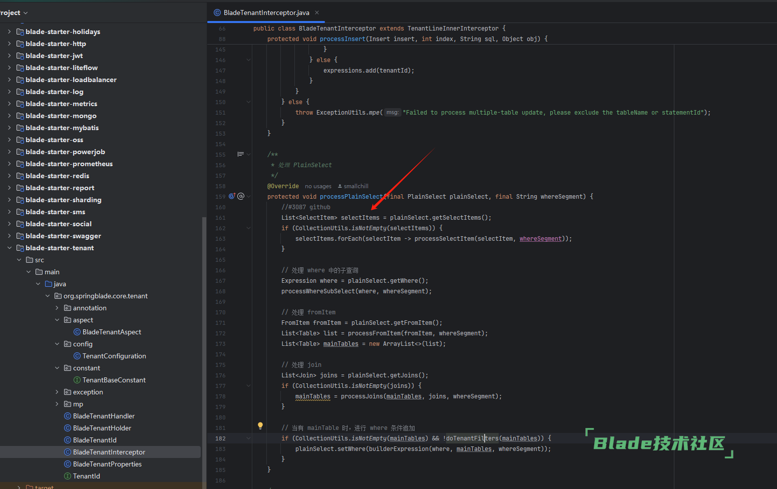Viewport: 777px width, 489px height.
Task: Open TenantId in the project tree
Action: tap(87, 476)
